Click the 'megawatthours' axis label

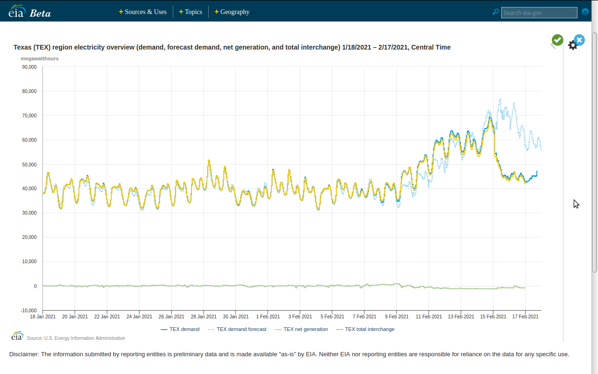[x=40, y=58]
